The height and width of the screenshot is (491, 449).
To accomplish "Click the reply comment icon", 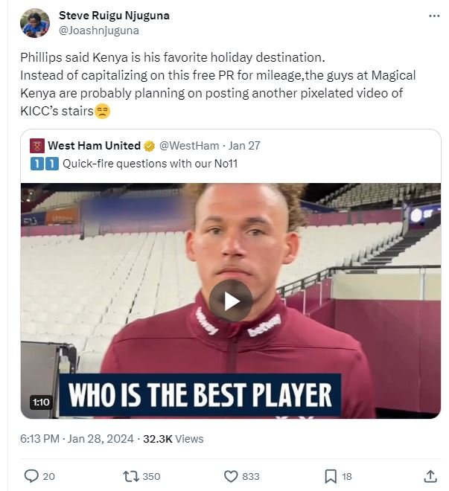I will (31, 476).
